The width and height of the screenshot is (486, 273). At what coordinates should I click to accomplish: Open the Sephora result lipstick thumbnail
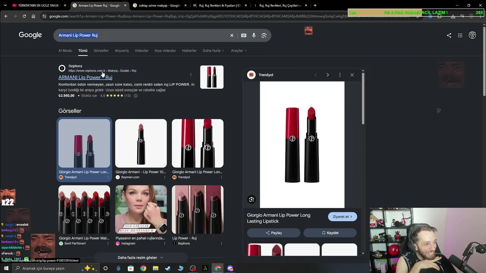[212, 77]
